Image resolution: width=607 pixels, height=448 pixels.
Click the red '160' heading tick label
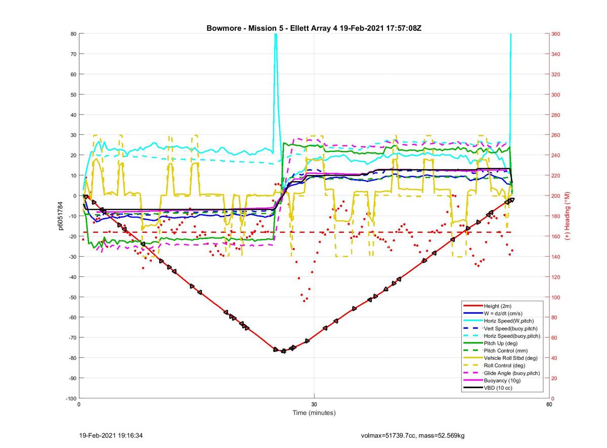556,236
